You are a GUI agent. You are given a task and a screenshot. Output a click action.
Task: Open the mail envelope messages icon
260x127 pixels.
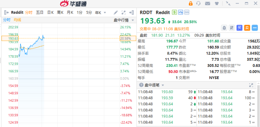[x=207, y=3]
